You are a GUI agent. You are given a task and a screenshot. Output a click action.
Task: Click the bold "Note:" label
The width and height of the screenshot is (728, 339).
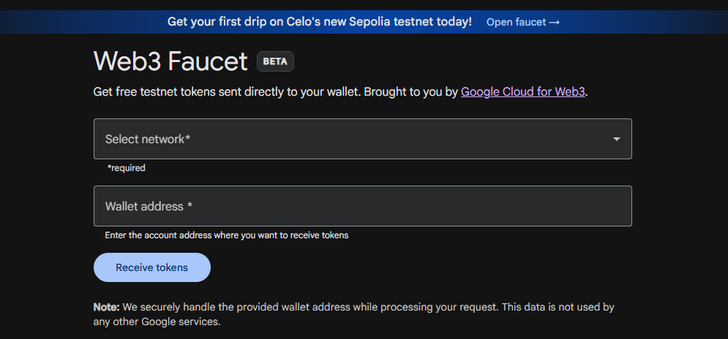point(107,307)
